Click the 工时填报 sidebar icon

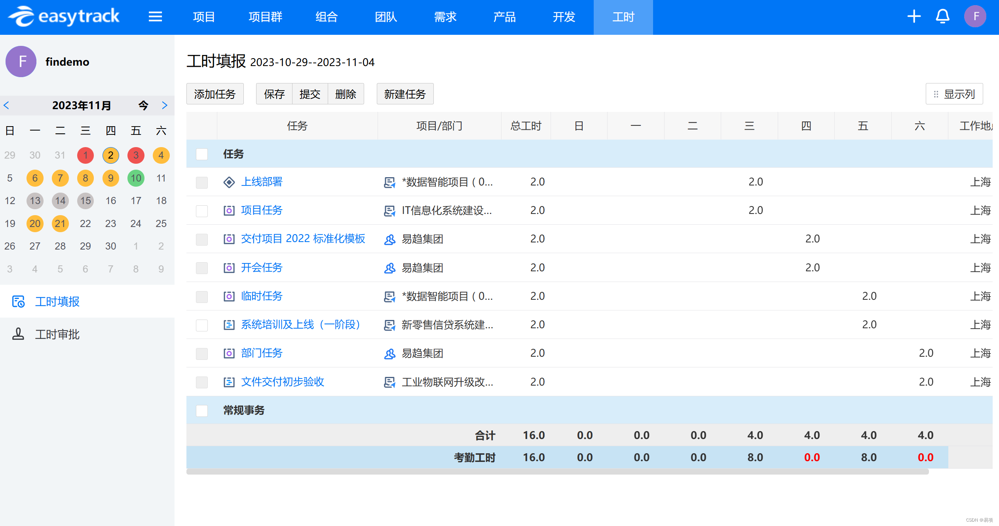(x=18, y=302)
